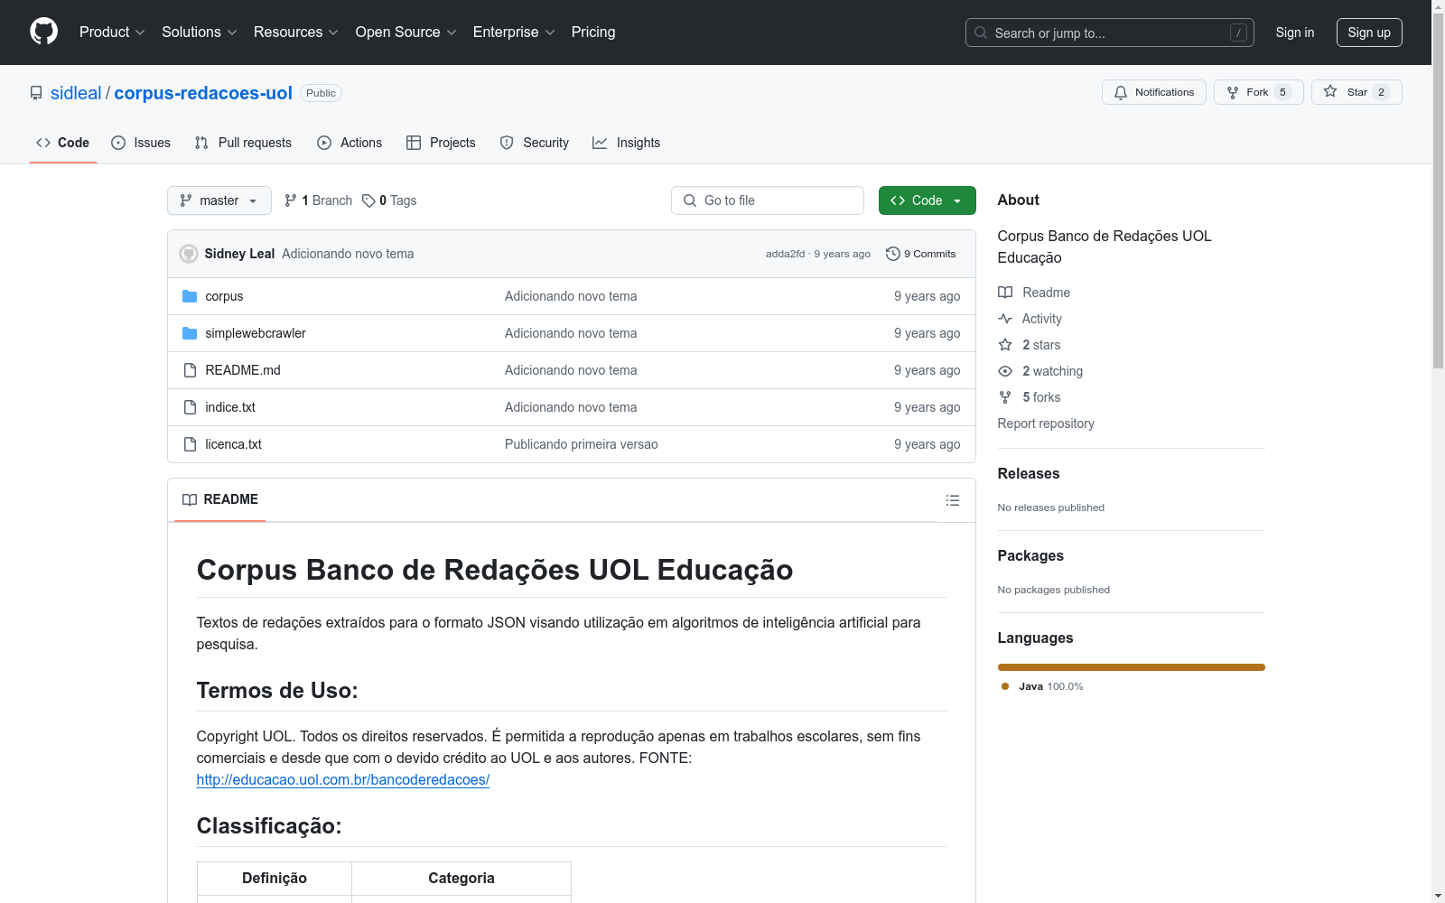
Task: Click the Java language color dot
Action: [x=1005, y=686]
